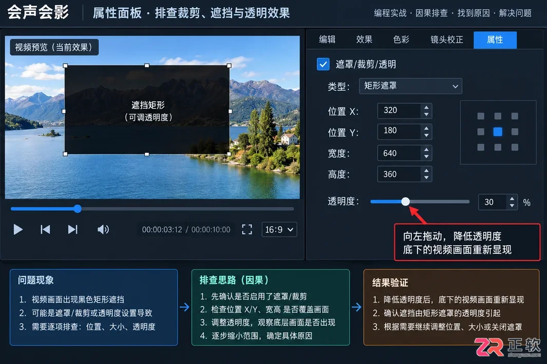The height and width of the screenshot is (364, 547).
Task: Click the play button in the preview
Action: 18,230
